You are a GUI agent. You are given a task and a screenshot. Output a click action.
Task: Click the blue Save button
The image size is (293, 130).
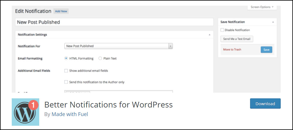266,50
